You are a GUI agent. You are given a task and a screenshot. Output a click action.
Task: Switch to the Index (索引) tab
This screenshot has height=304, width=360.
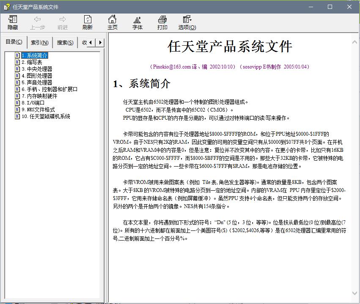(x=39, y=43)
